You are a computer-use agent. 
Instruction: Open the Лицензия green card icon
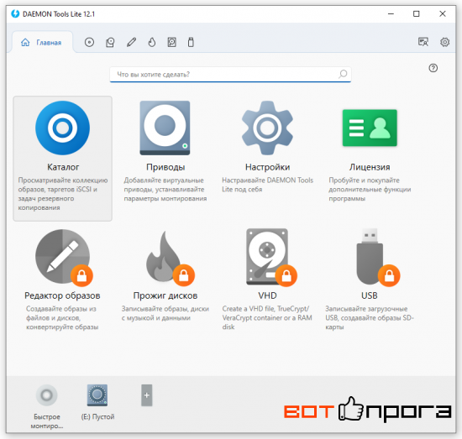pyautogui.click(x=370, y=128)
